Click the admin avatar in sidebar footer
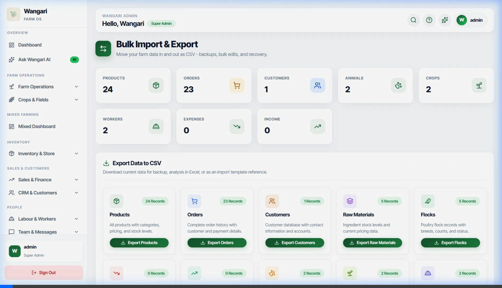The width and height of the screenshot is (502, 288). pyautogui.click(x=15, y=251)
